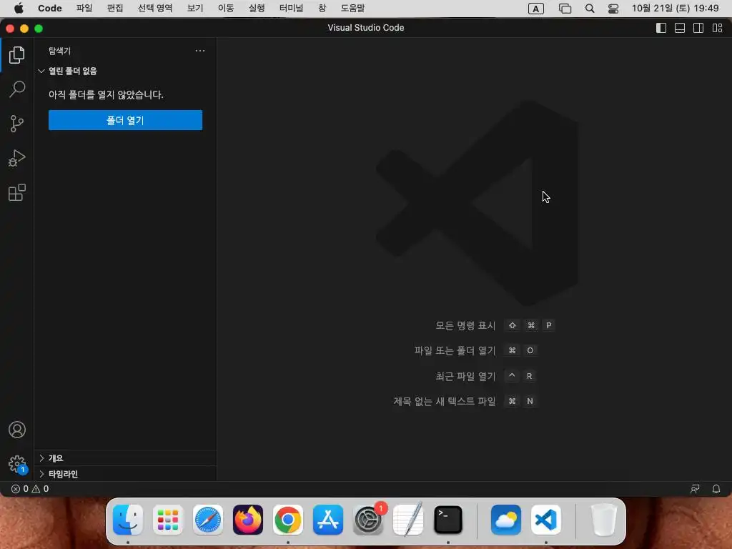Screen dimensions: 732x549
Task: Open the customize layout icon
Action: click(718, 28)
